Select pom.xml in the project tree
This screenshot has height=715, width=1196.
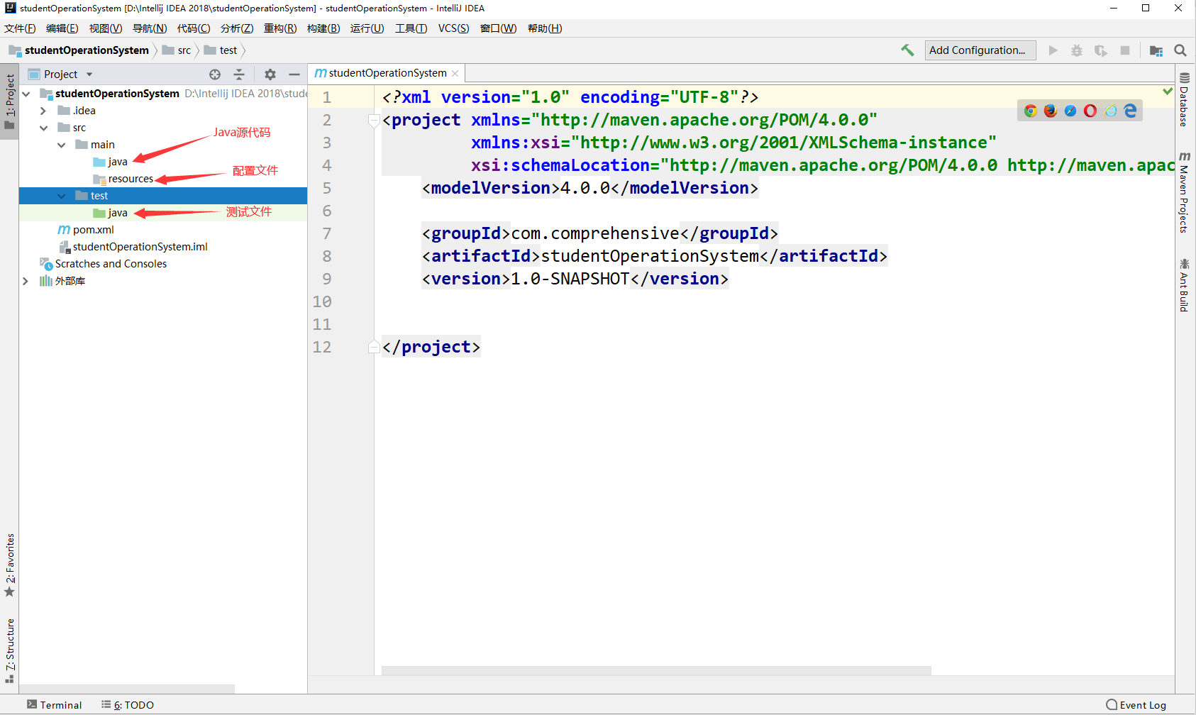(x=86, y=230)
